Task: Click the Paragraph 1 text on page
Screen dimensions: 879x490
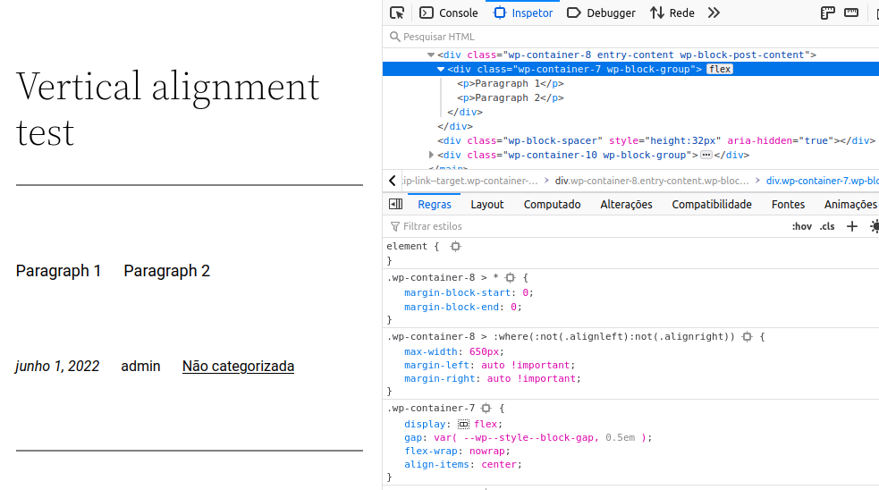Action: 58,271
